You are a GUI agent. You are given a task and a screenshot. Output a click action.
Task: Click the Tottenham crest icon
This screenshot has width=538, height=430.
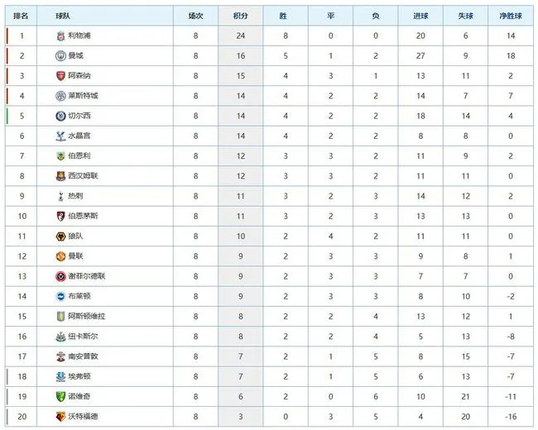point(60,196)
